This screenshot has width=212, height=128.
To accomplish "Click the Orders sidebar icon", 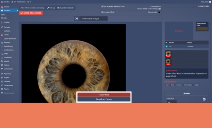I will click(2, 35).
